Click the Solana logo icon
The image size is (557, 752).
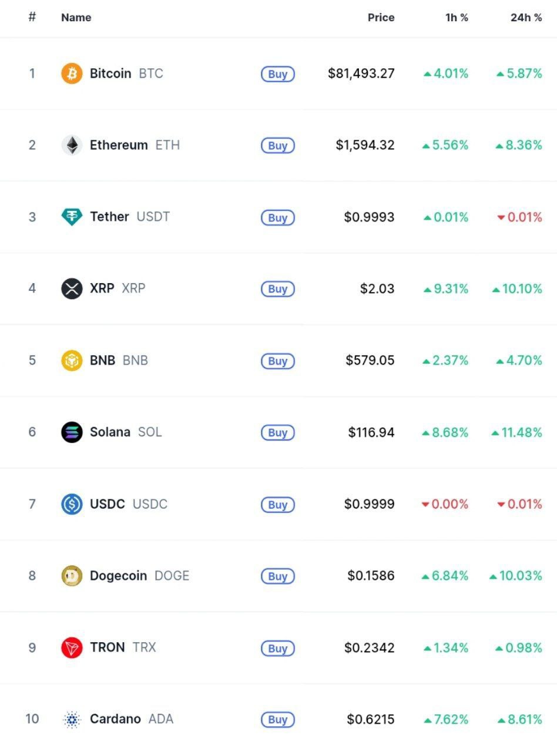(72, 432)
